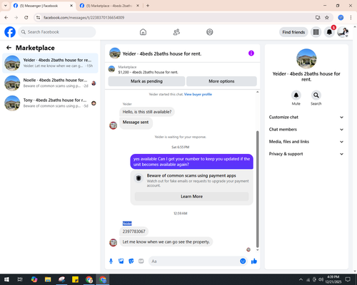Click the Mark as pending button
This screenshot has width=357, height=285.
146,81
